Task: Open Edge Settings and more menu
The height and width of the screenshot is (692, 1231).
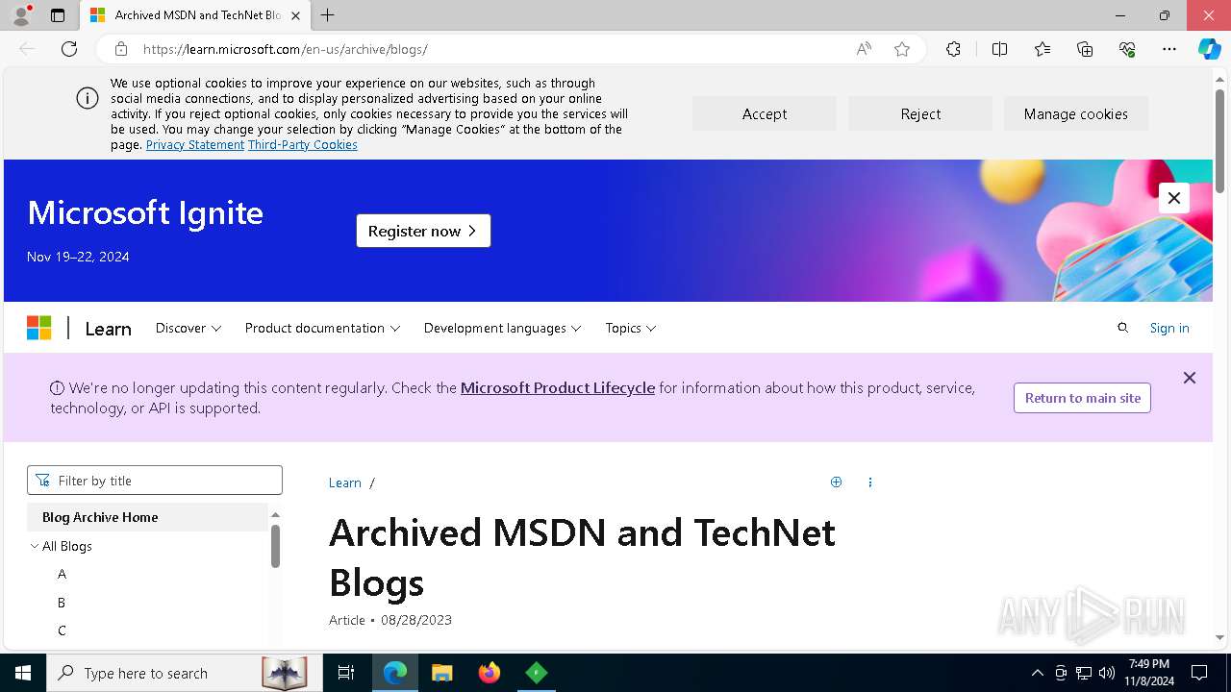Action: pos(1169,49)
